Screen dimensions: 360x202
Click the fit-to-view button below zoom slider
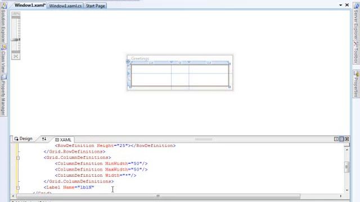click(x=16, y=56)
